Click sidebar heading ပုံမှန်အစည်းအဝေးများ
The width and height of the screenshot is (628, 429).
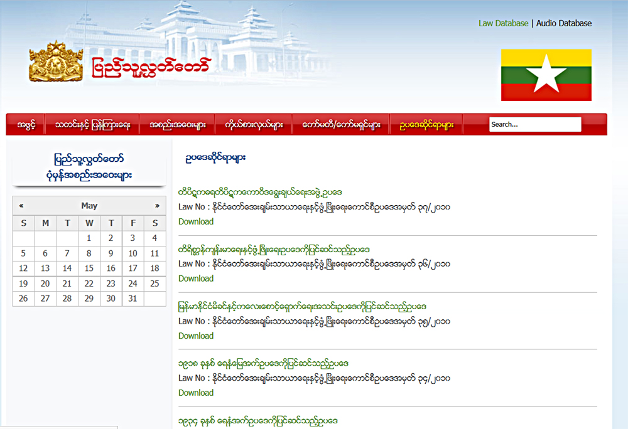(x=89, y=175)
